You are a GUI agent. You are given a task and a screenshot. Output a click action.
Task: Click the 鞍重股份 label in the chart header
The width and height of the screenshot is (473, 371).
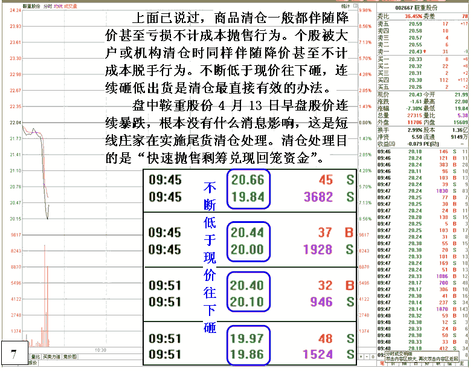click(31, 6)
